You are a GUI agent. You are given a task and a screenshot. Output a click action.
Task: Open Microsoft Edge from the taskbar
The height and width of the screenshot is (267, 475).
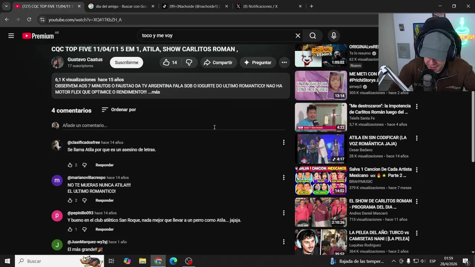click(x=173, y=261)
